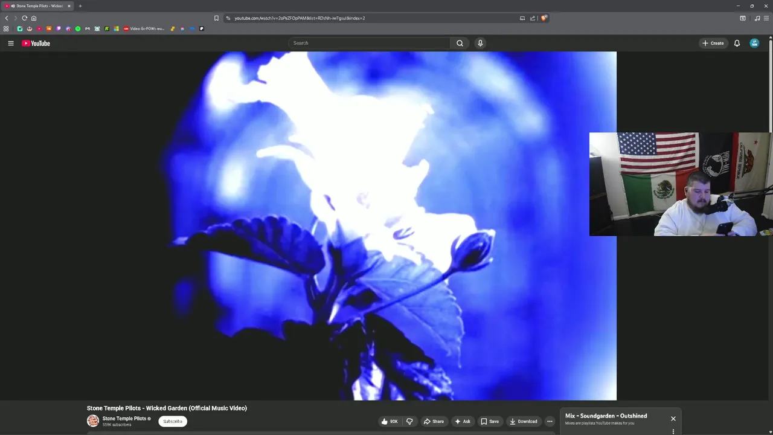This screenshot has height=435, width=773.
Task: Click the youtube.com URL in address bar
Action: (x=300, y=18)
